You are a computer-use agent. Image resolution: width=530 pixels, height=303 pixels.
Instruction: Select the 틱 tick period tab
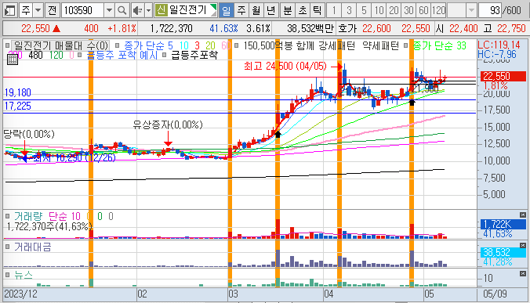[317, 10]
